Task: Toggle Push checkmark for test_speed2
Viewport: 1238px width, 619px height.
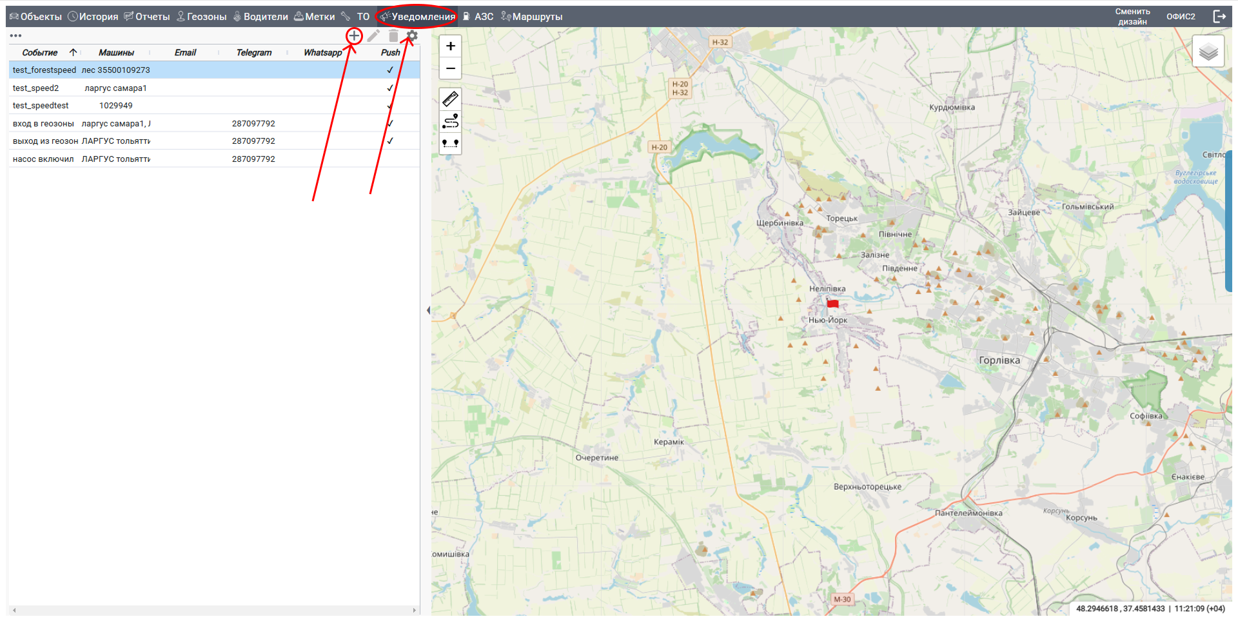Action: (x=390, y=88)
